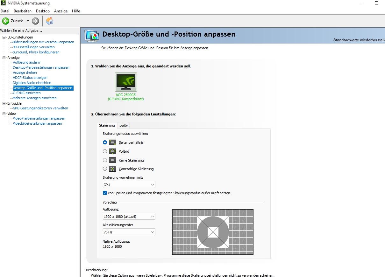This screenshot has height=277, width=385.
Task: Open Video-Farbeinstellungen anpassen
Action: pos(39,118)
